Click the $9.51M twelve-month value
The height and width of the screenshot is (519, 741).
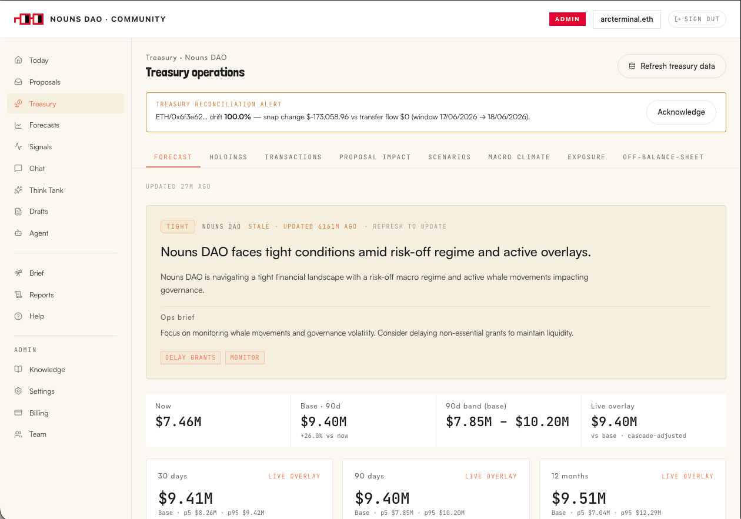coord(579,498)
